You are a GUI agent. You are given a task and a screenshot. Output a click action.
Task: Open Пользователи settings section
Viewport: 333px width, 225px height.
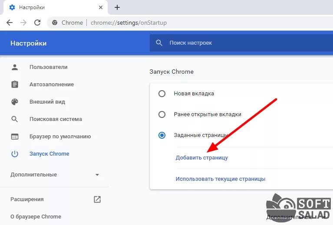point(49,67)
